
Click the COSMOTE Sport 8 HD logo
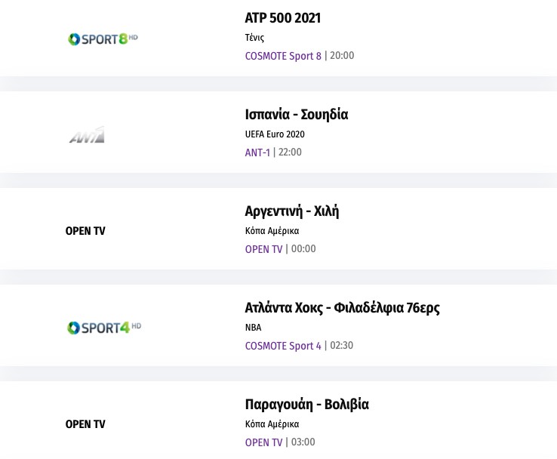point(103,39)
